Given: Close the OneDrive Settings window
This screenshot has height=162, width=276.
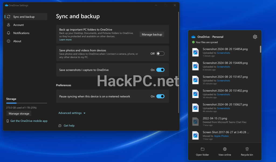Looking at the screenshot, I should [175, 5].
